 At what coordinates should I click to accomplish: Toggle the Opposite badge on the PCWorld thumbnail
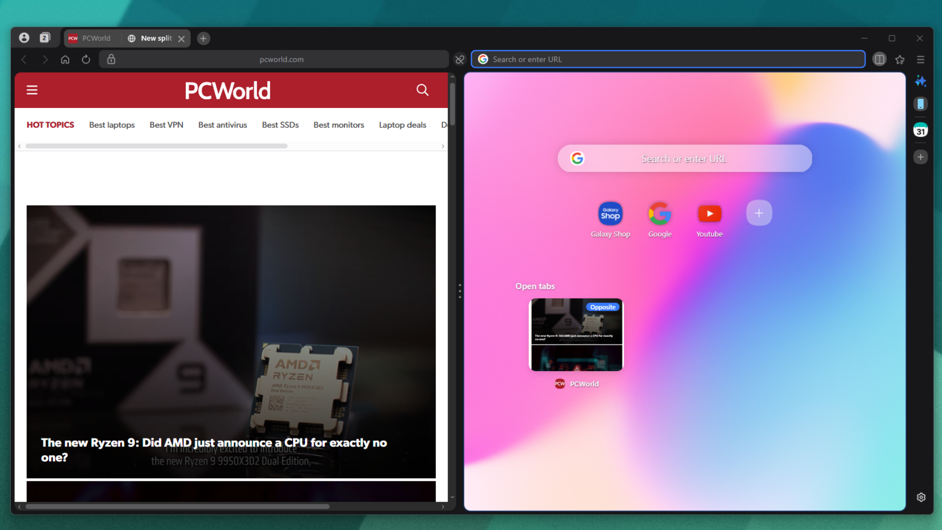point(602,307)
